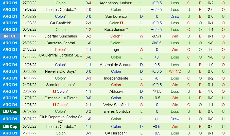Click the red card icon in the Velez Sarsfield match row
230x136 pixels.
[55, 105]
